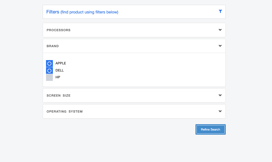Click the blue Filters heading
272x162 pixels.
click(x=53, y=12)
